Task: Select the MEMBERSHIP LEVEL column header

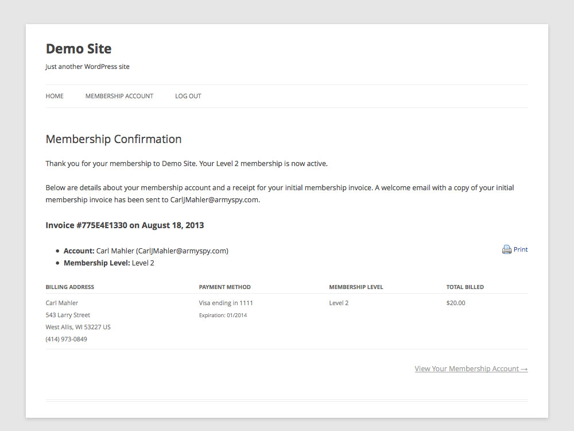Action: (x=356, y=287)
